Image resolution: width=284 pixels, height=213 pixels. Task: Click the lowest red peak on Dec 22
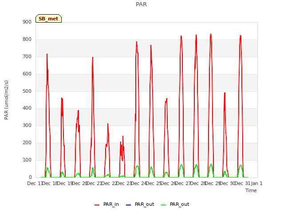click(x=123, y=136)
